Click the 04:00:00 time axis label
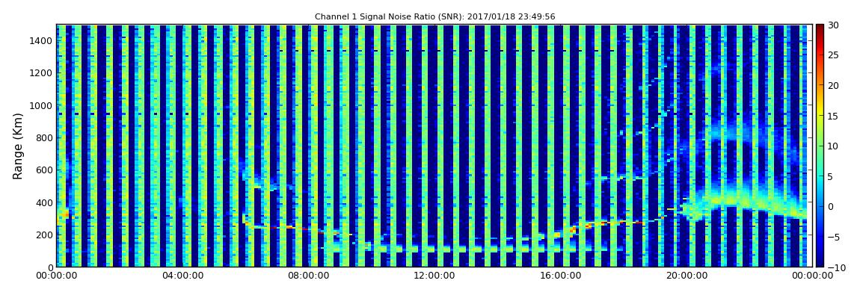The image size is (860, 304). [x=182, y=276]
